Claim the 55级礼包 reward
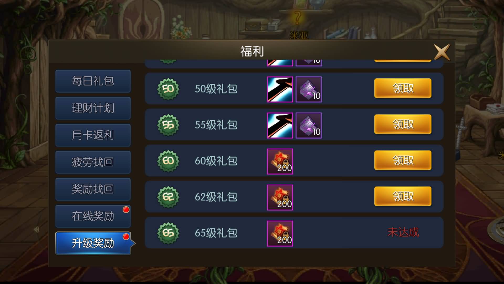This screenshot has height=284, width=504. (403, 124)
